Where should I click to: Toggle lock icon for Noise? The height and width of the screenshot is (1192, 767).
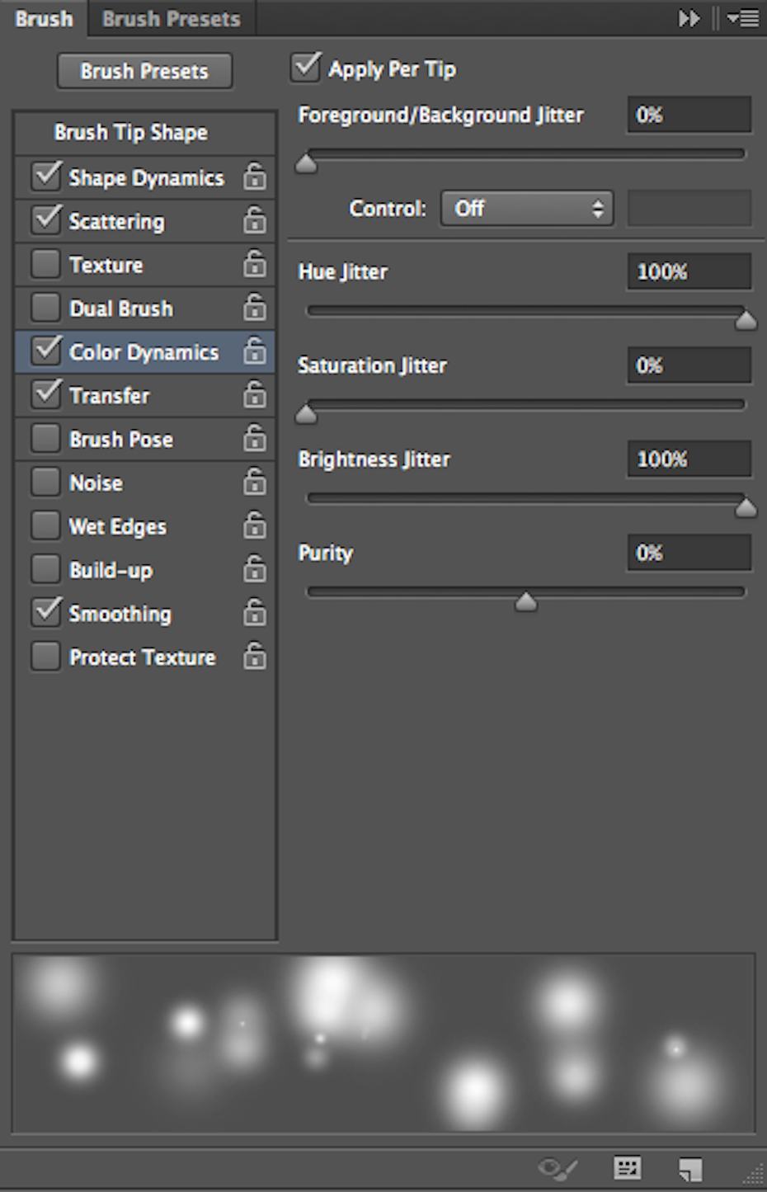coord(255,483)
